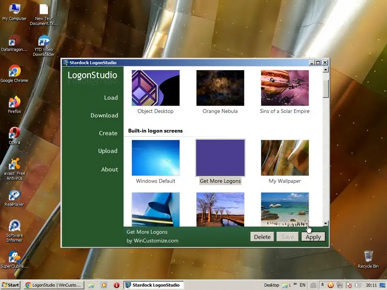Click the scrollbar down arrow in logon list

click(x=325, y=224)
